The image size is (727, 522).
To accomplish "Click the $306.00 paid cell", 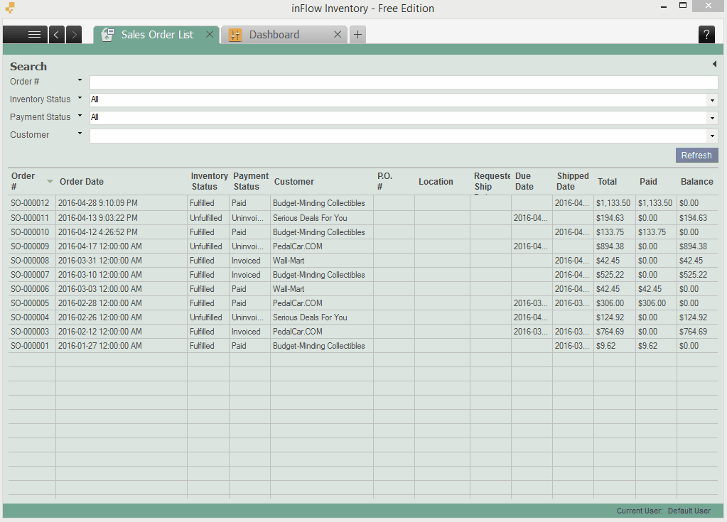I will tap(652, 303).
